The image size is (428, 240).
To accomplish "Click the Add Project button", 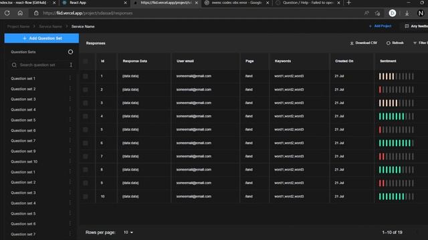I will click(x=380, y=26).
